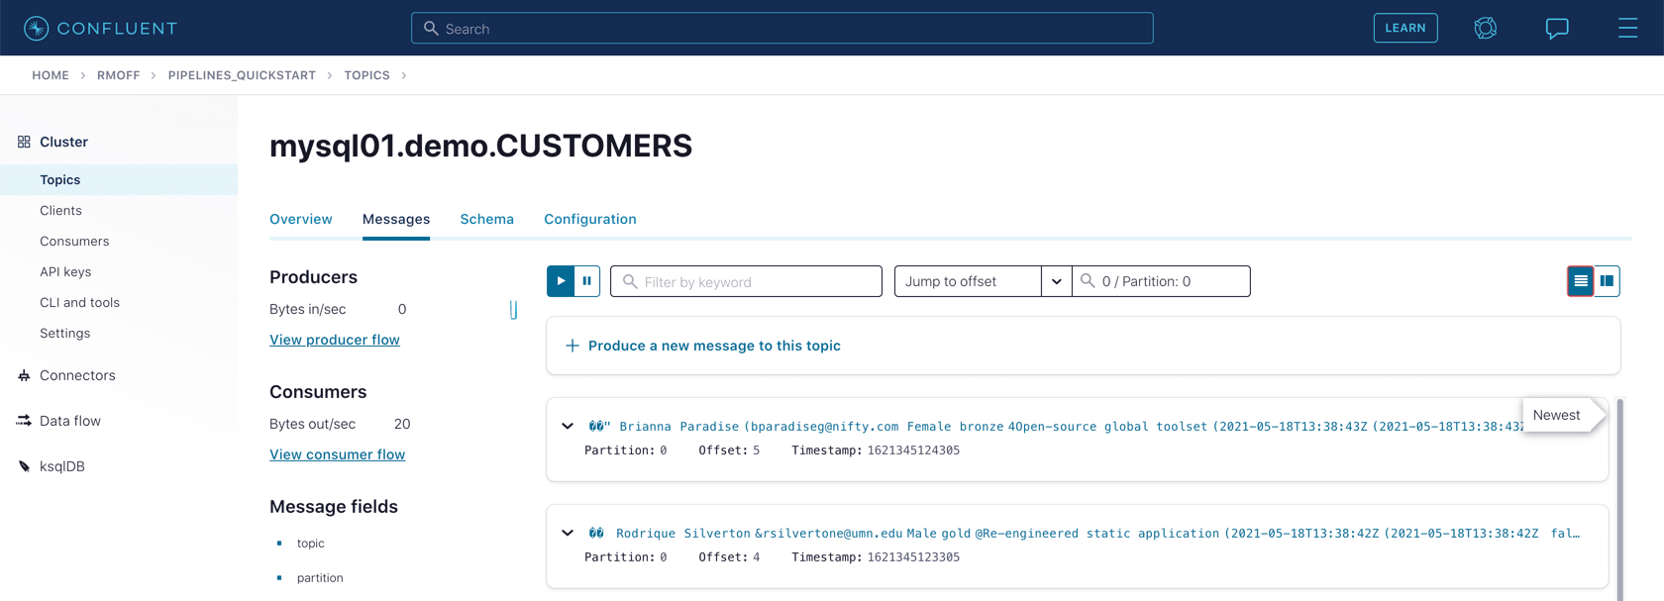1664x601 pixels.
Task: Click the messages list scrollbar
Action: tap(1620, 499)
